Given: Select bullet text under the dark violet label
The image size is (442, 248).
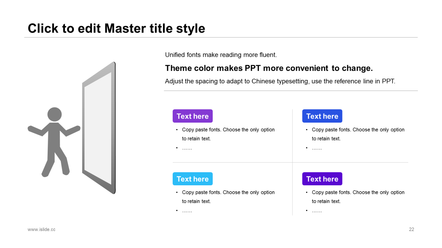Looking at the screenshot, I should coord(358,197).
